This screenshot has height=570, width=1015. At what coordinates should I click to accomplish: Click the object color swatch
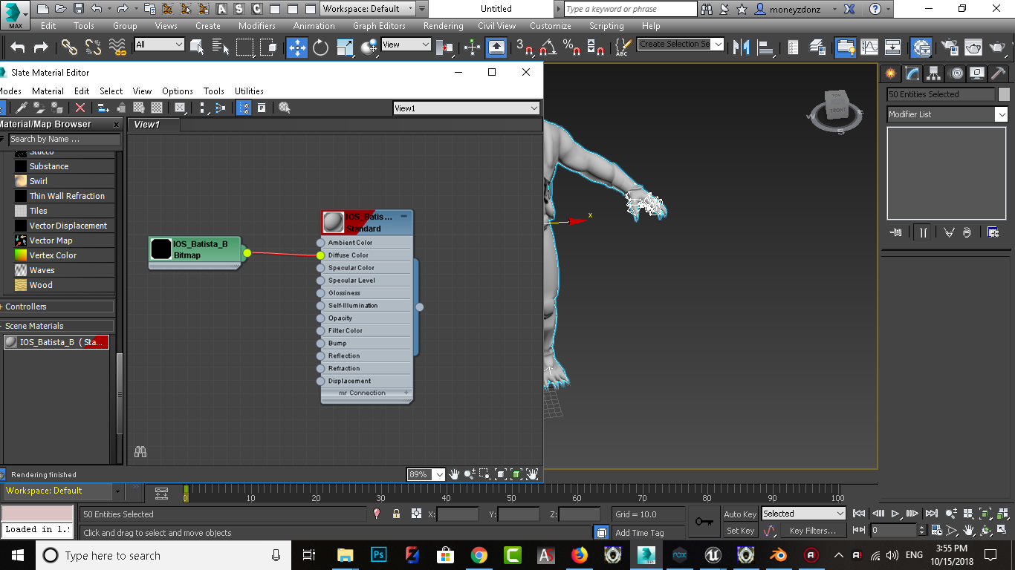[x=1004, y=94]
